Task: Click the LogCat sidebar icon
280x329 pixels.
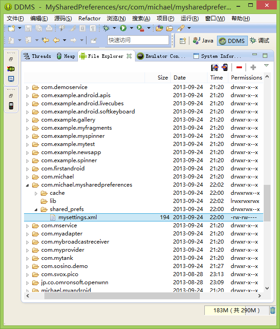Action: [x=11, y=69]
